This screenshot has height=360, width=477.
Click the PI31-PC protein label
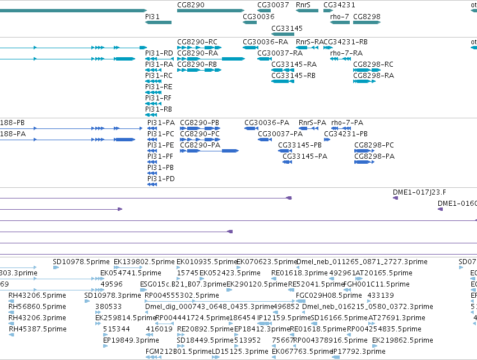click(161, 134)
